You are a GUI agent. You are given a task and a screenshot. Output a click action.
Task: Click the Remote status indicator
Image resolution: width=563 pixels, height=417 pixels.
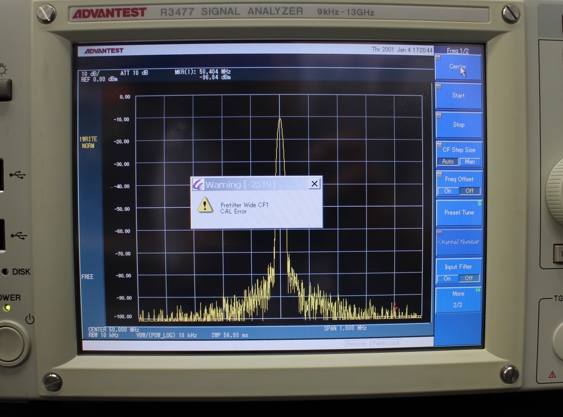[x=356, y=343]
